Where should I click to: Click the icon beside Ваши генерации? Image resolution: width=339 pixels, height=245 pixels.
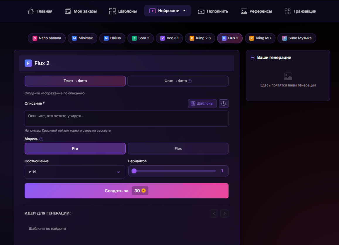tap(253, 57)
